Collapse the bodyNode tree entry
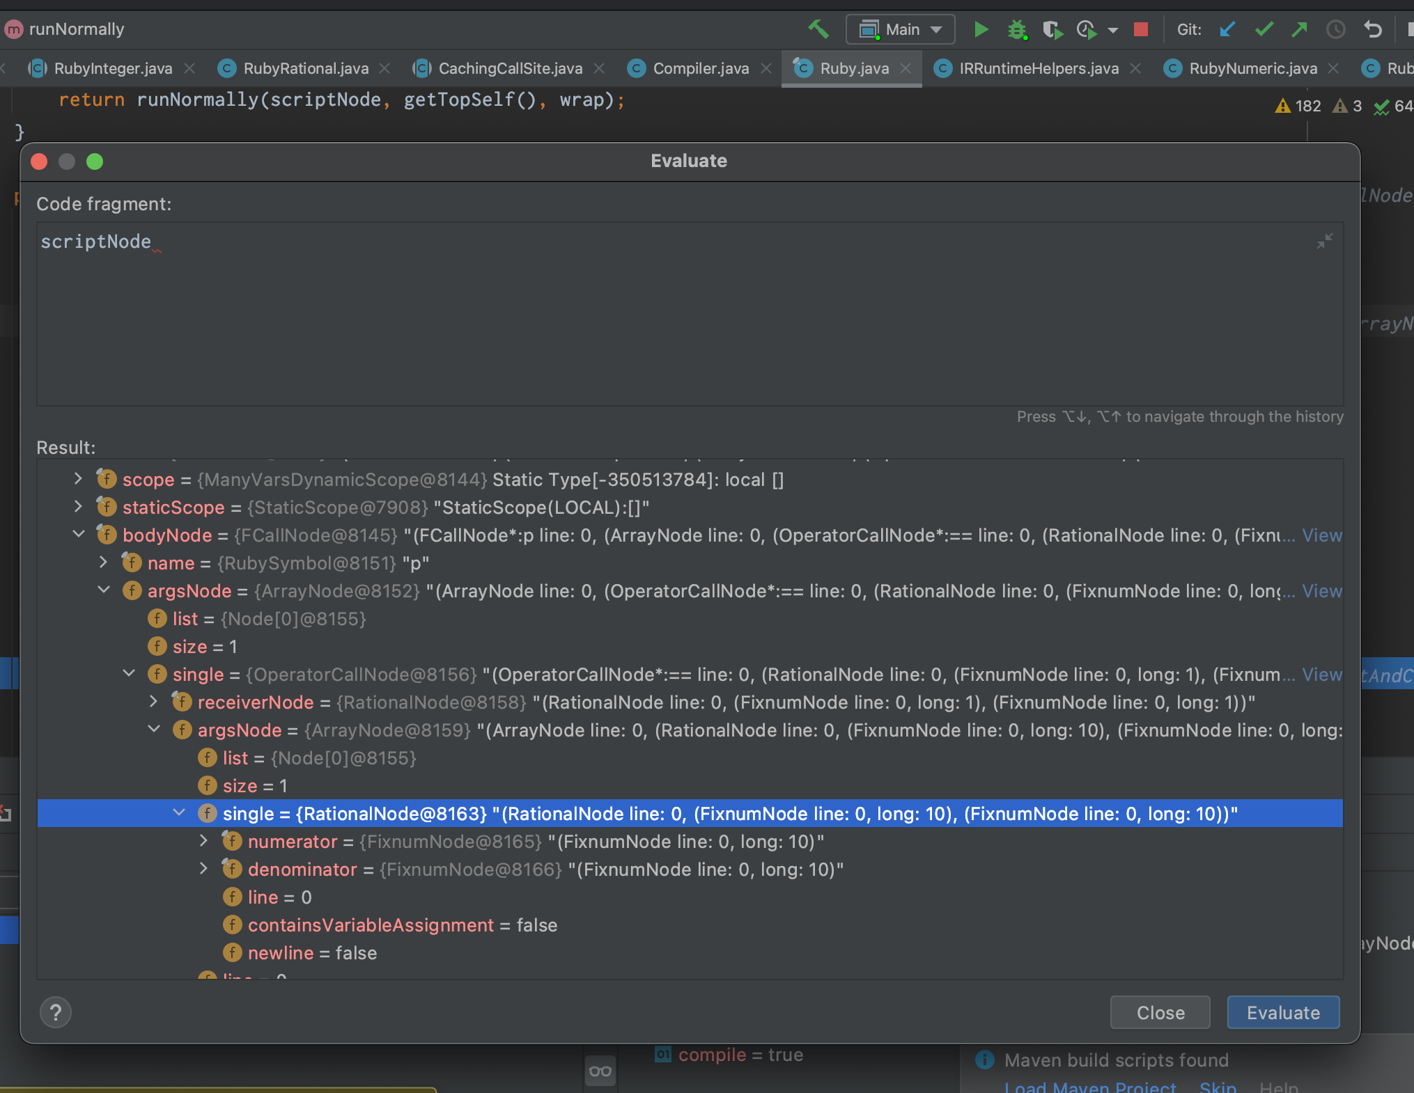The width and height of the screenshot is (1414, 1093). pyautogui.click(x=78, y=535)
